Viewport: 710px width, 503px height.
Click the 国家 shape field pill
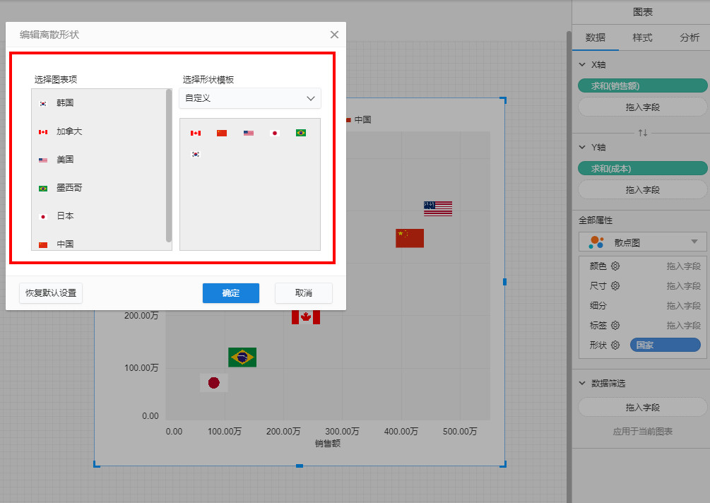(665, 345)
